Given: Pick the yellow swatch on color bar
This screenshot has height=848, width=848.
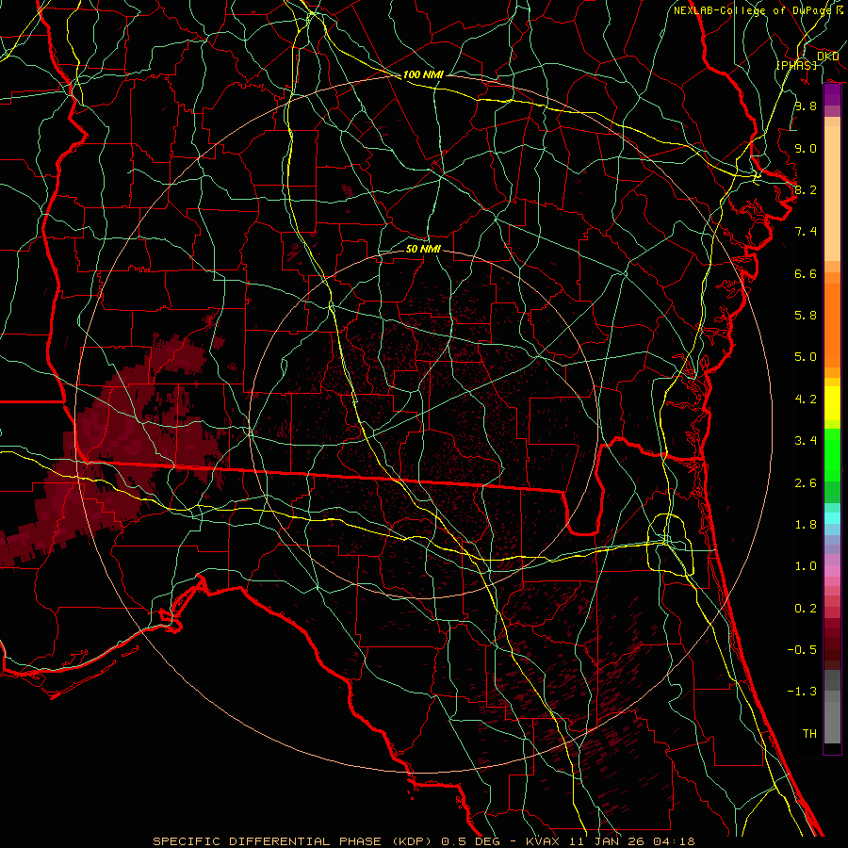Looking at the screenshot, I should tap(832, 403).
